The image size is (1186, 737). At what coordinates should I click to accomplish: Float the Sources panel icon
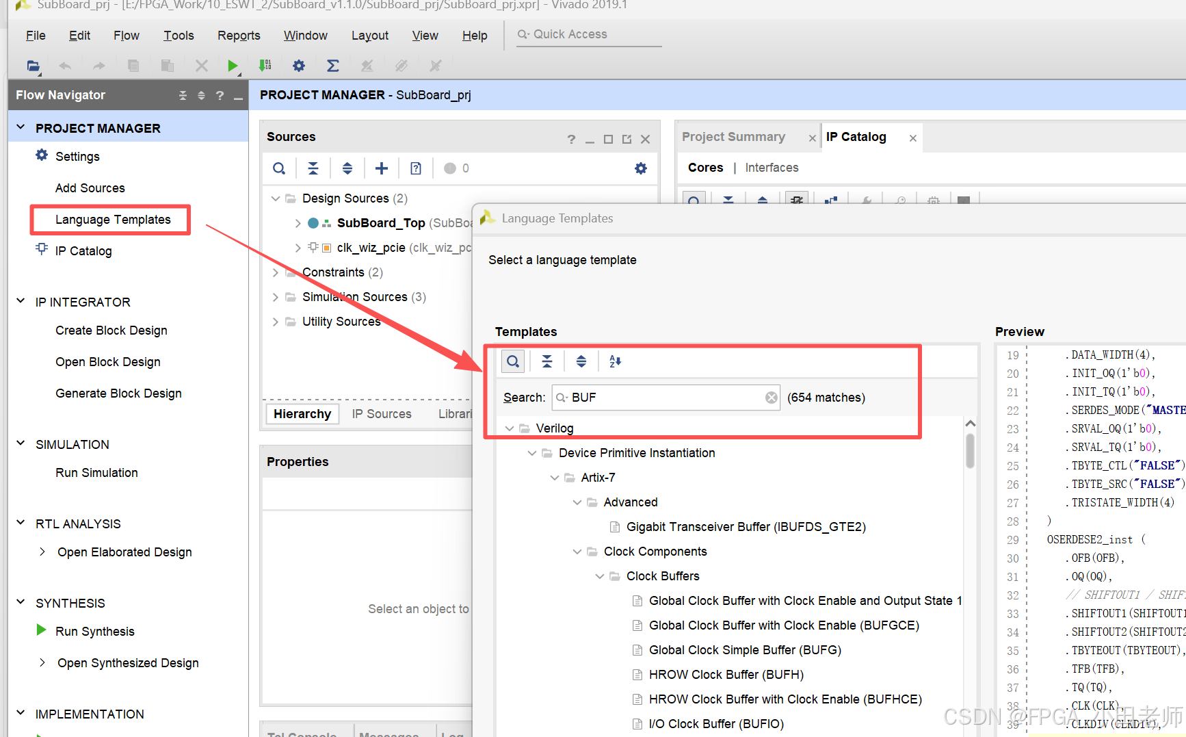[627, 139]
